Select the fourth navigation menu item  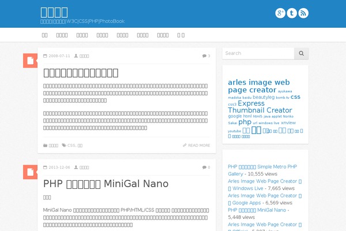tap(103, 35)
